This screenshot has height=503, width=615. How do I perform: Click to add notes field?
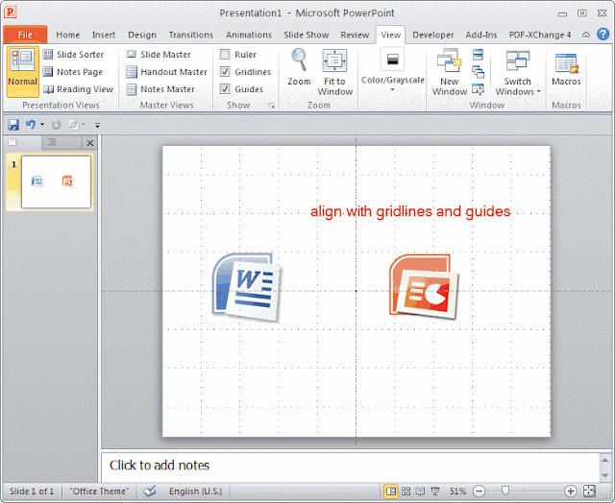[350, 467]
